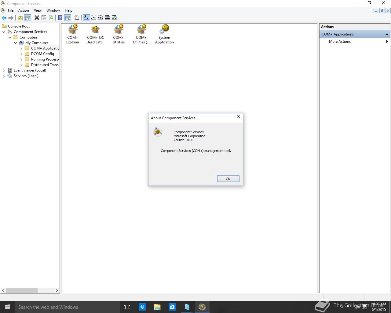Image resolution: width=391 pixels, height=313 pixels.
Task: Expand the Services (Local) node
Action: pyautogui.click(x=4, y=76)
